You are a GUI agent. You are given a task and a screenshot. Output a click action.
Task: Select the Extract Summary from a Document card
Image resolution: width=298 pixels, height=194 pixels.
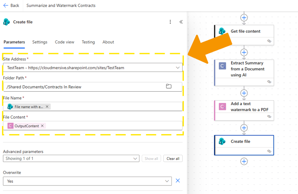244,73
